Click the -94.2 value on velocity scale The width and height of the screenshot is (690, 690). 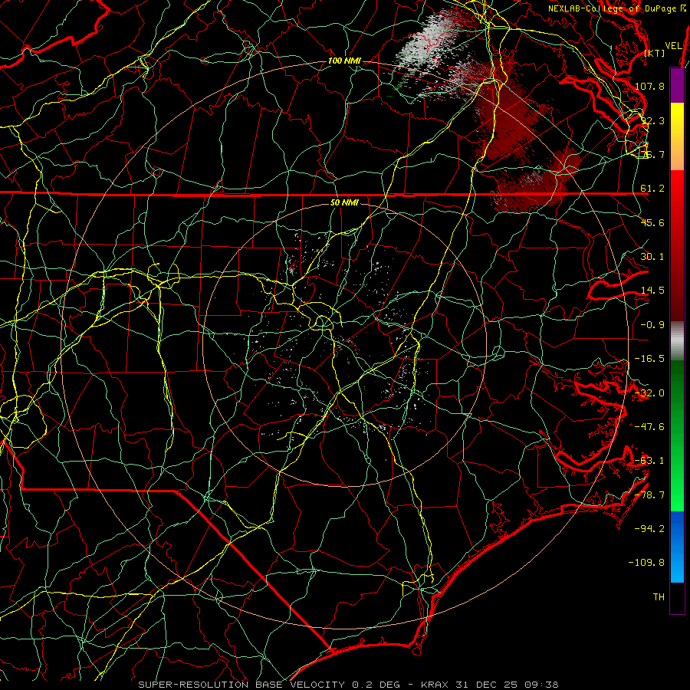(649, 529)
